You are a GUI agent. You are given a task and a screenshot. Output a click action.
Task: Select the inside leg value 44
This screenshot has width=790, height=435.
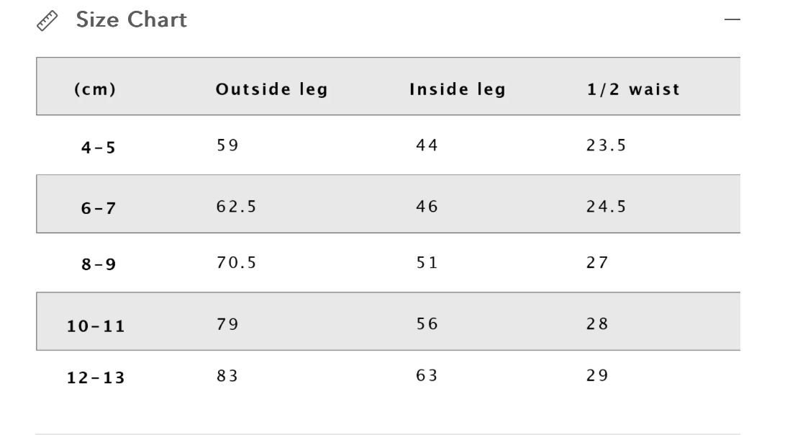(427, 145)
